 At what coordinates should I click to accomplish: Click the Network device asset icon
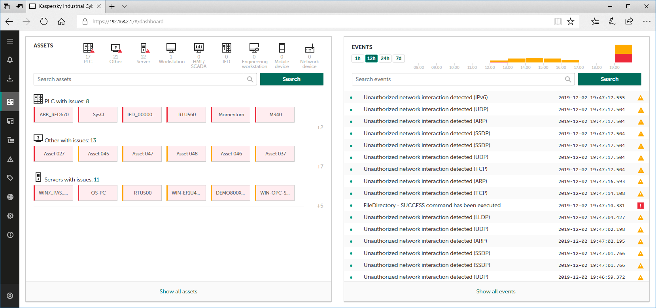pos(309,48)
